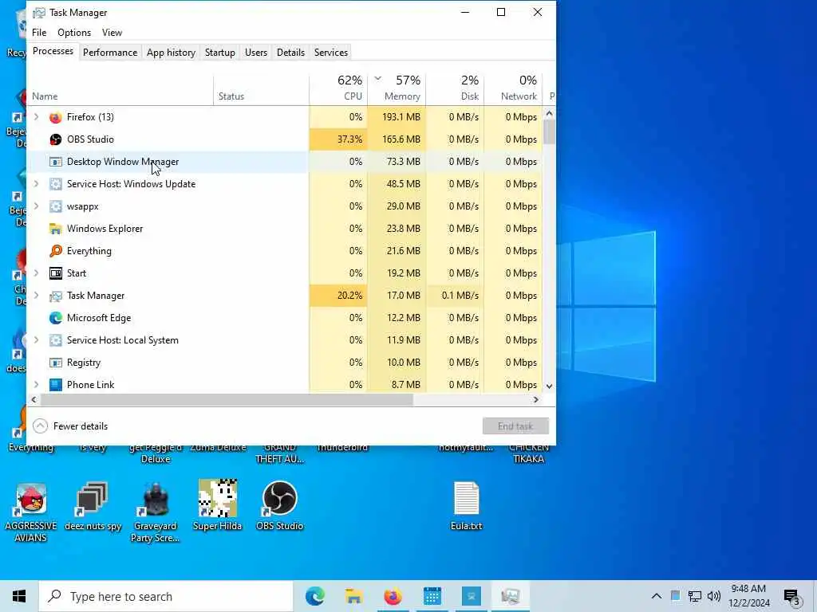Select the Eula.txt desktop file
Viewport: 817px width, 612px height.
click(x=466, y=506)
